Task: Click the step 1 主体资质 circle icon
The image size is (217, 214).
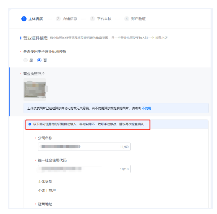Action: (24, 19)
